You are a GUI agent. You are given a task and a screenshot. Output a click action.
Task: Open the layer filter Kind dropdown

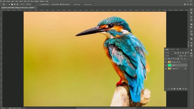coord(169,53)
